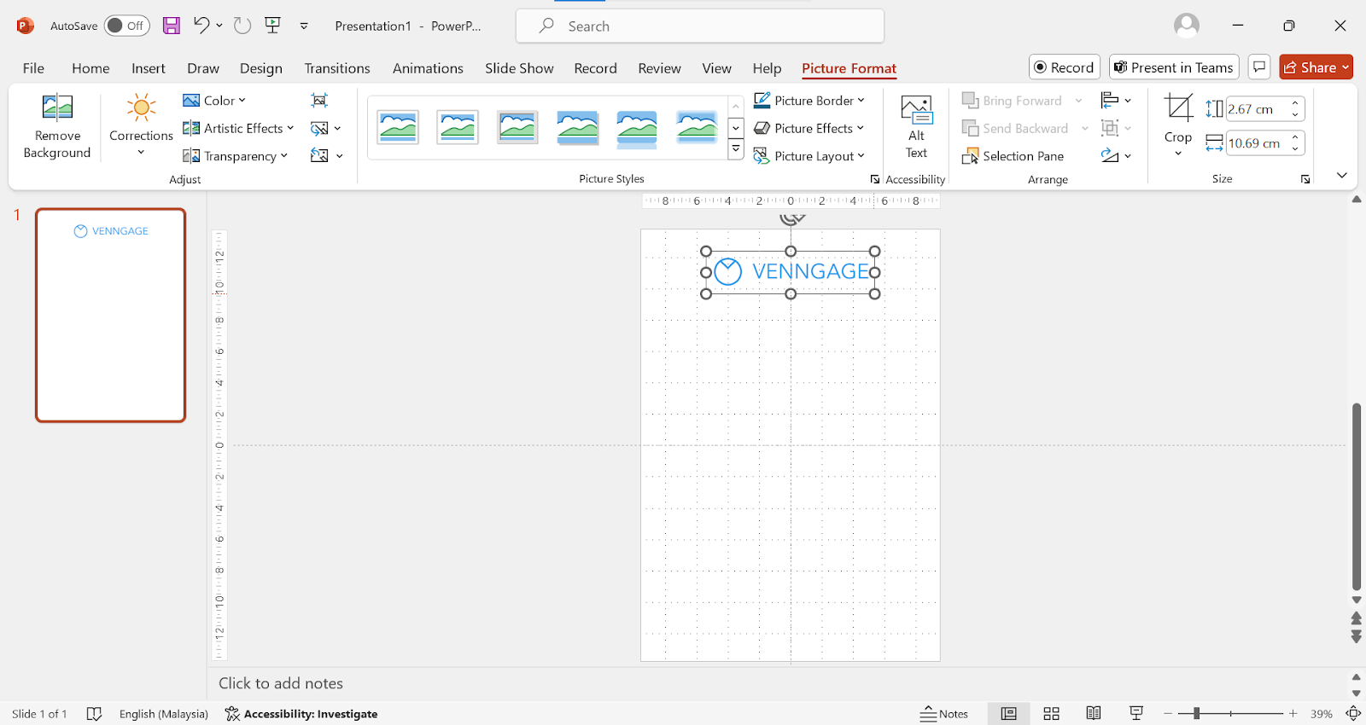Click Undo icon
Viewport: 1366px width, 725px height.
[x=201, y=26]
